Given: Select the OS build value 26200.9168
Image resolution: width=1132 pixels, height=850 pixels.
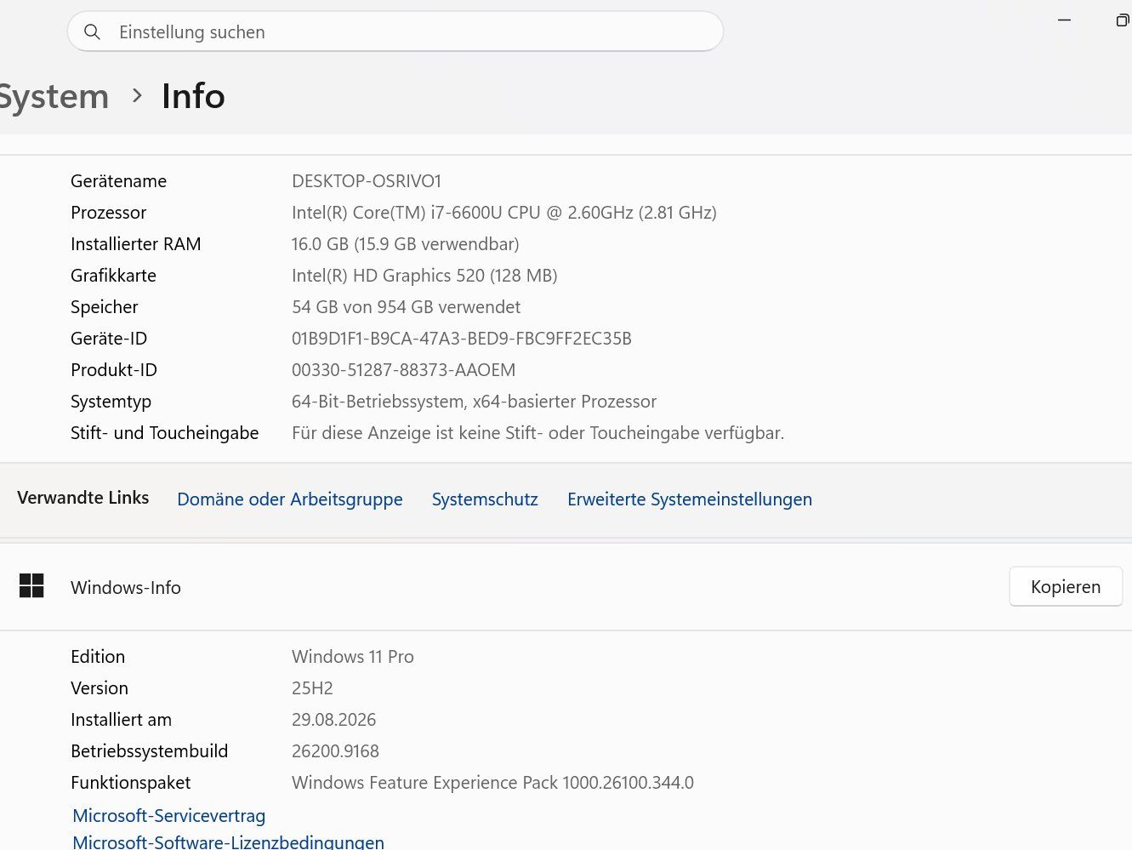Looking at the screenshot, I should pyautogui.click(x=336, y=751).
